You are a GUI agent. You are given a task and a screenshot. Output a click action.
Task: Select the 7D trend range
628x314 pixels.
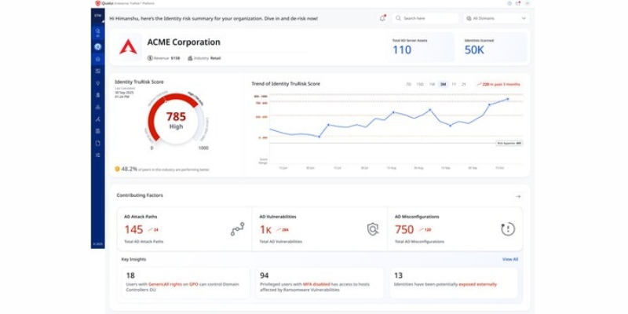[x=408, y=84]
